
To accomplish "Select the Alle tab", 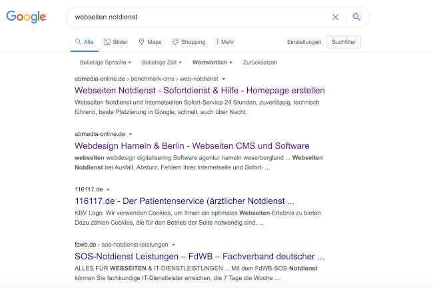I will pos(84,42).
